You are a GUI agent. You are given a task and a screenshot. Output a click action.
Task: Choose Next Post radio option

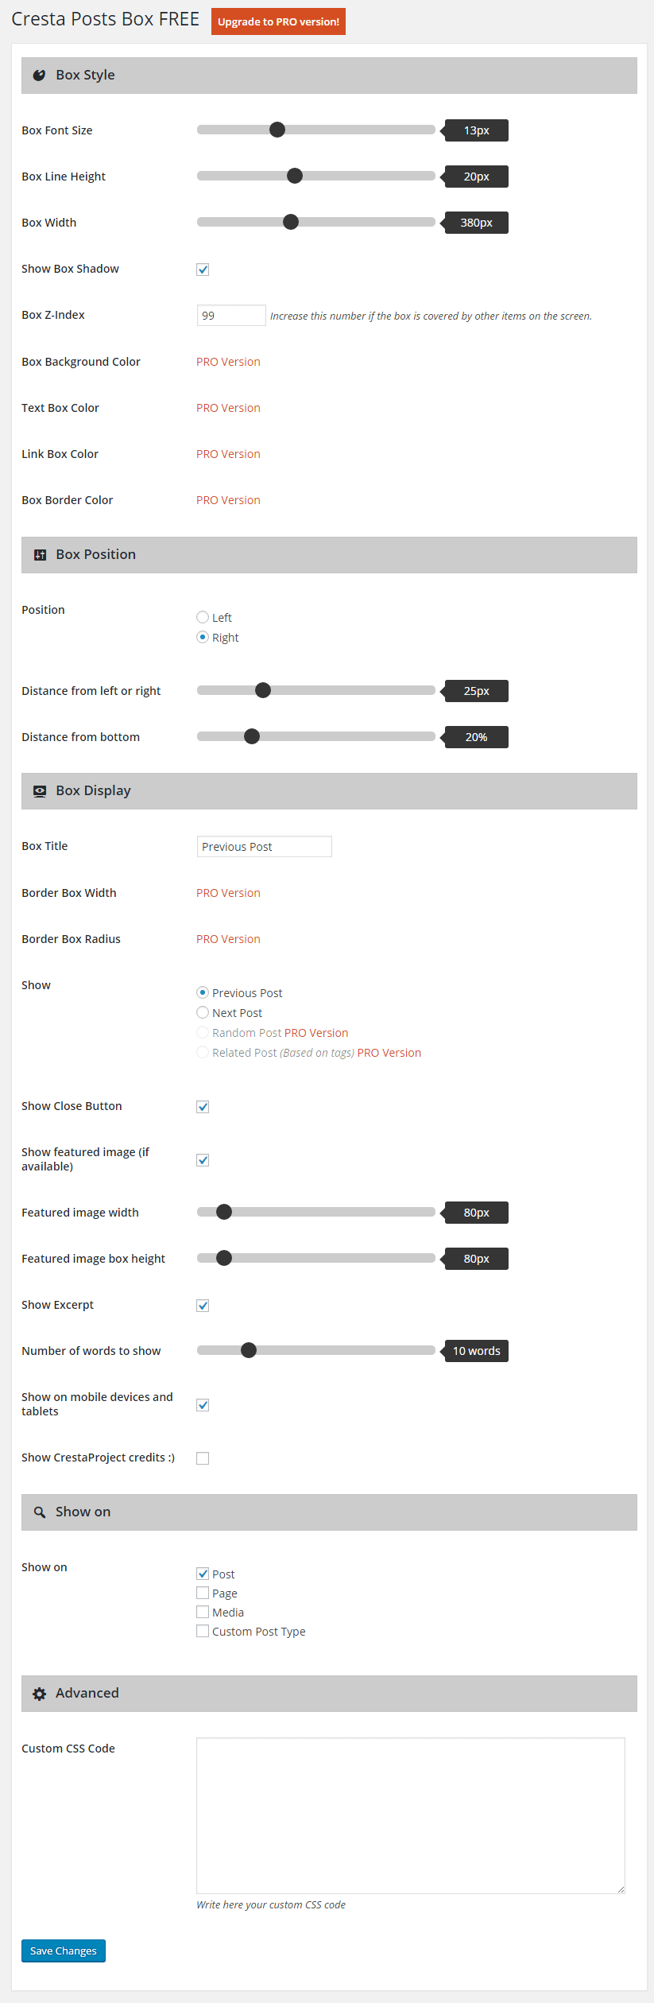[x=203, y=1012]
